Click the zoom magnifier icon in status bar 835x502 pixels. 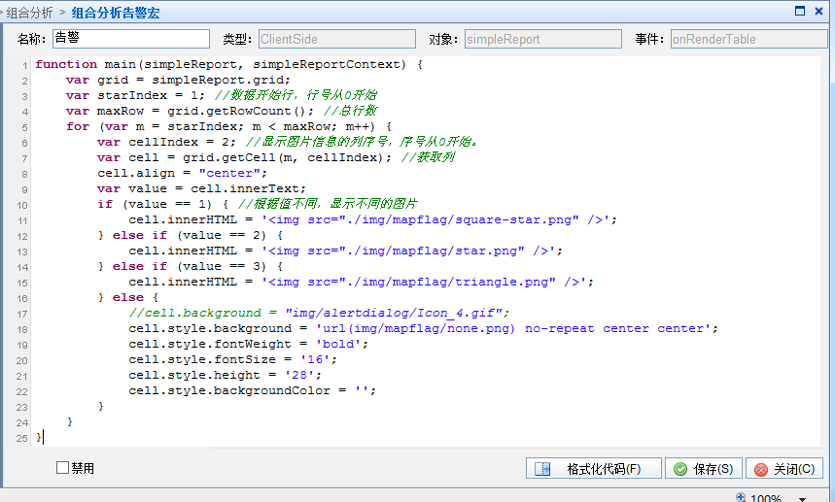(x=741, y=497)
